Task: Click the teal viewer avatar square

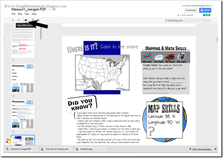Action: [204, 15]
